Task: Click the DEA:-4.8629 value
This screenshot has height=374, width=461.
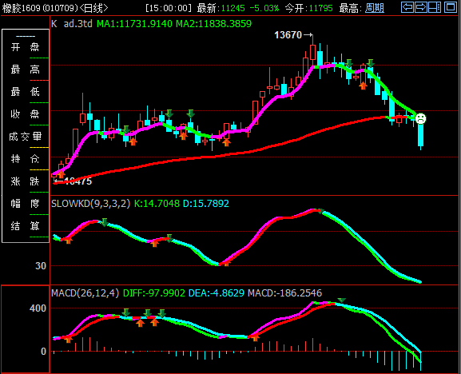Action: (217, 293)
